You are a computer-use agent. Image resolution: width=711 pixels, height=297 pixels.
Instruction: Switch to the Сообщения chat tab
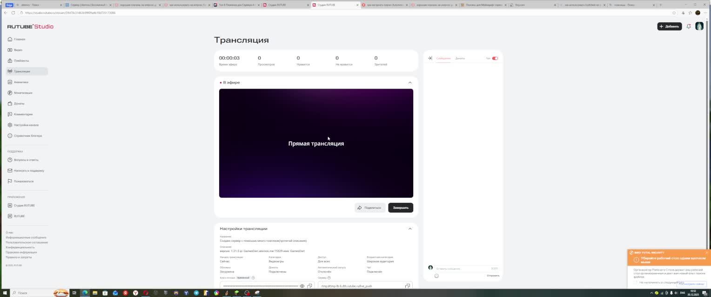pos(443,58)
